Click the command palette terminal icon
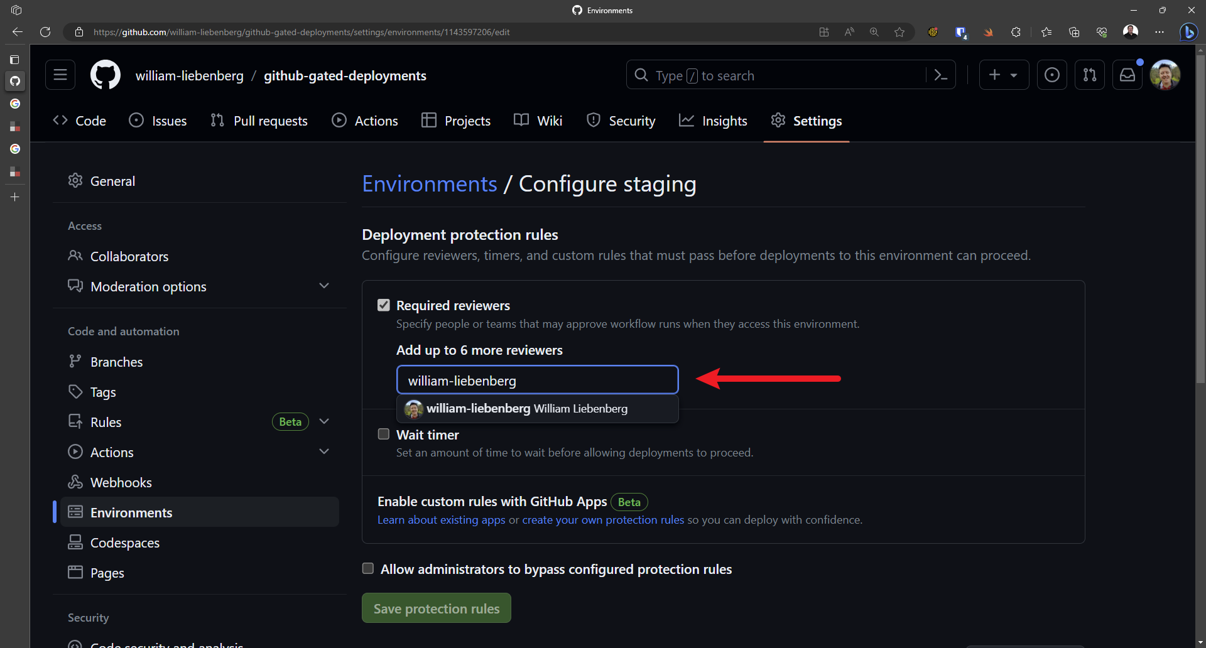Screen dimensions: 1206x648 coord(940,75)
